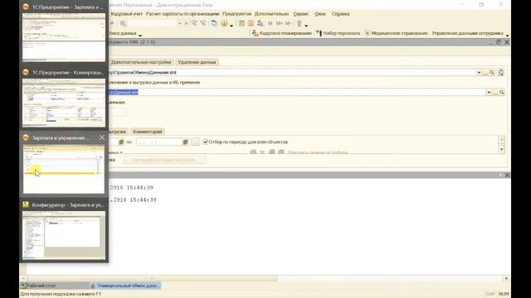Open the Предприятие menu

pos(236,14)
